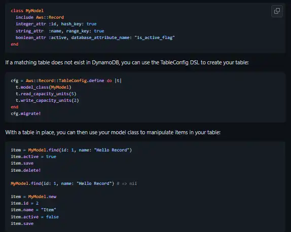Click the string_attr :name range_key line
The height and width of the screenshot is (232, 291).
(x=60, y=31)
